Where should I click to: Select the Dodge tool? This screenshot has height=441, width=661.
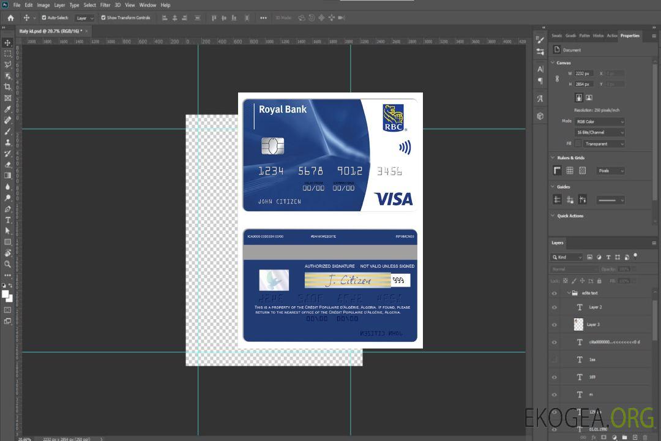coord(7,197)
